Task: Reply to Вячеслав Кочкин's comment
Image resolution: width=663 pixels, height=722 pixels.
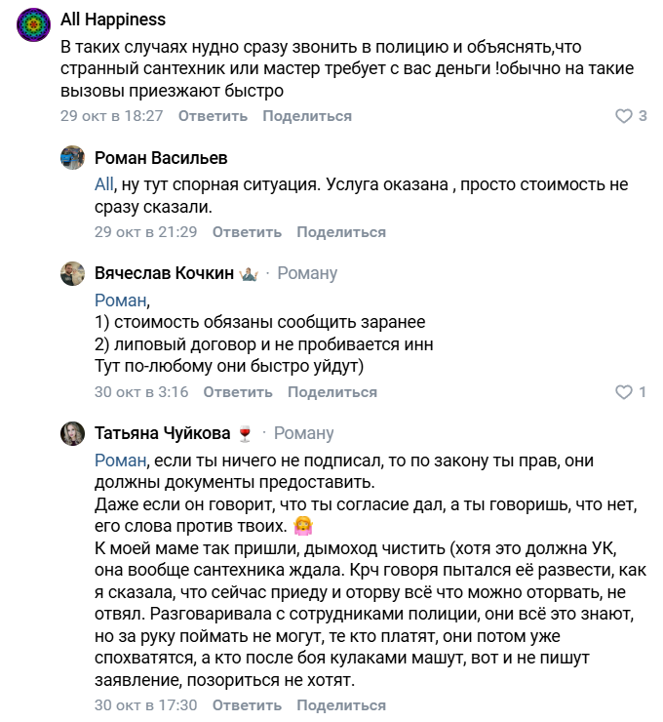Action: pos(238,392)
